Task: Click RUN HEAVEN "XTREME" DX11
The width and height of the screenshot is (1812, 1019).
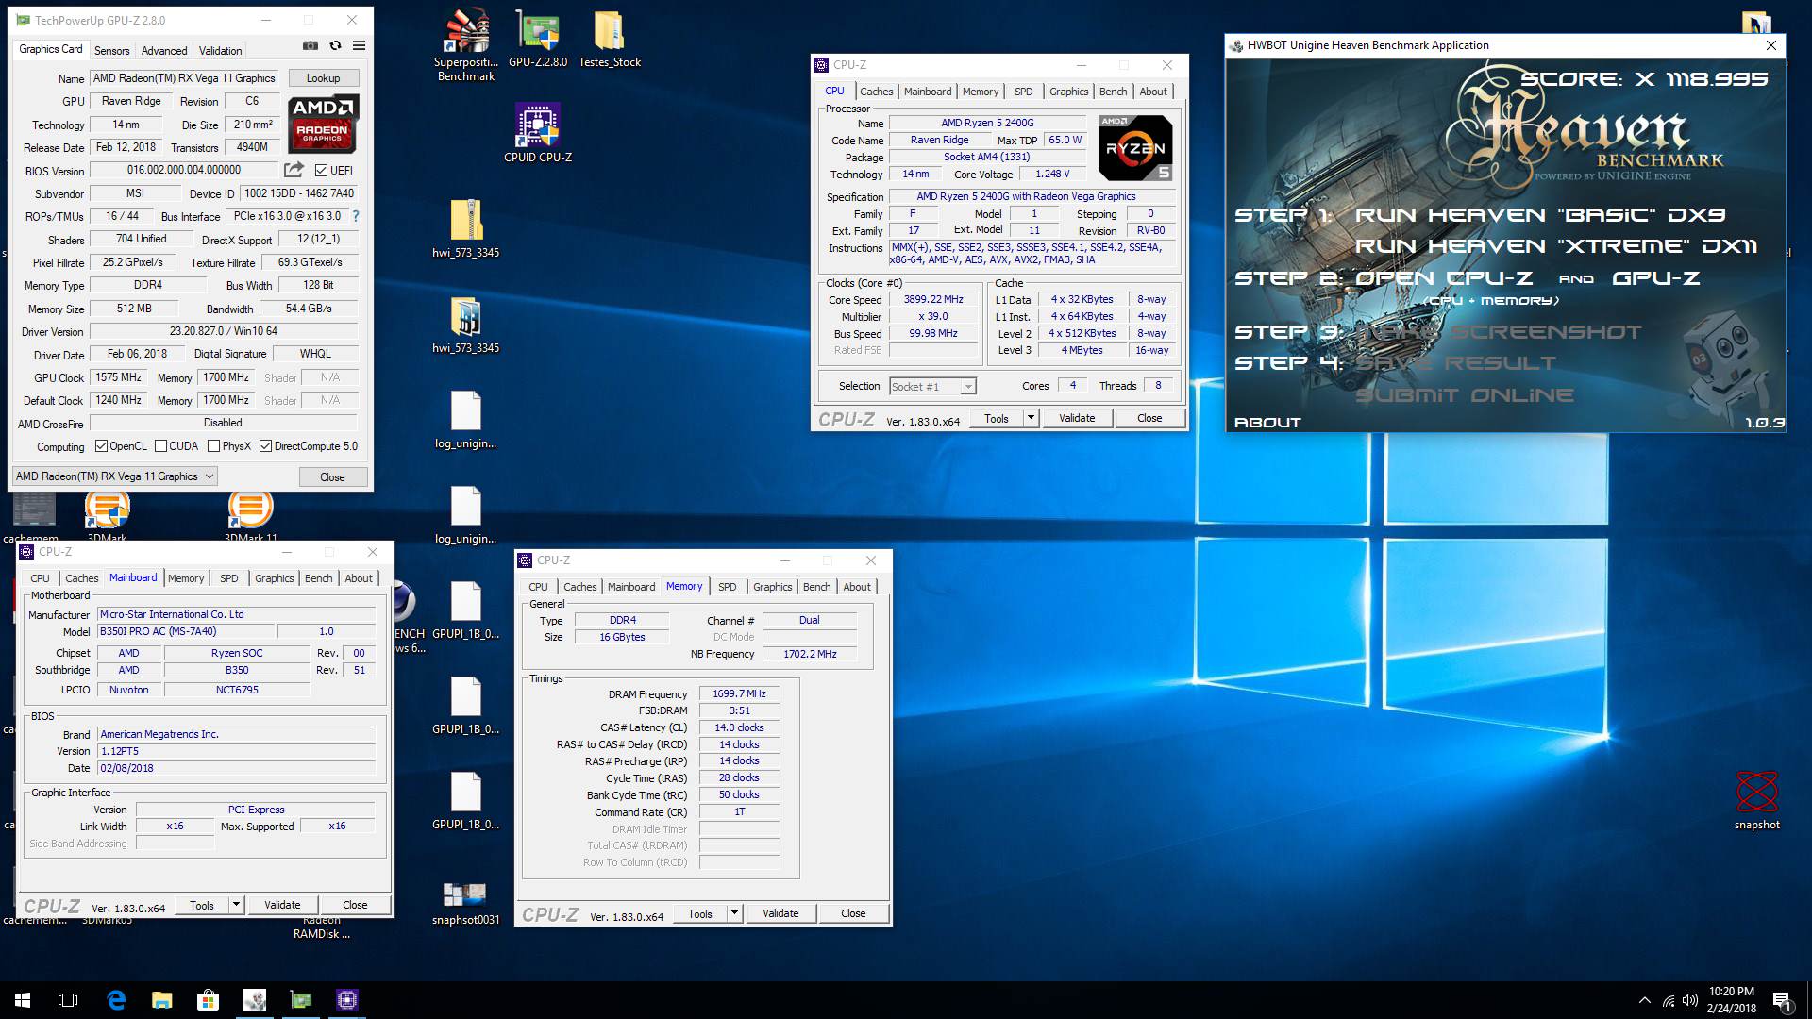Action: [1556, 246]
